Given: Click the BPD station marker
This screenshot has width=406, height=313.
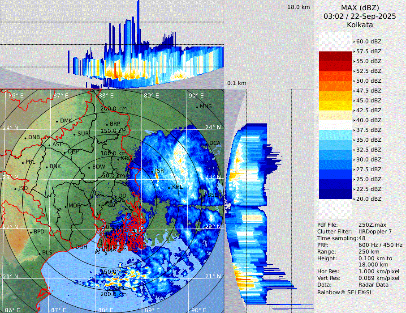Looking at the screenshot, I should coord(30,233).
